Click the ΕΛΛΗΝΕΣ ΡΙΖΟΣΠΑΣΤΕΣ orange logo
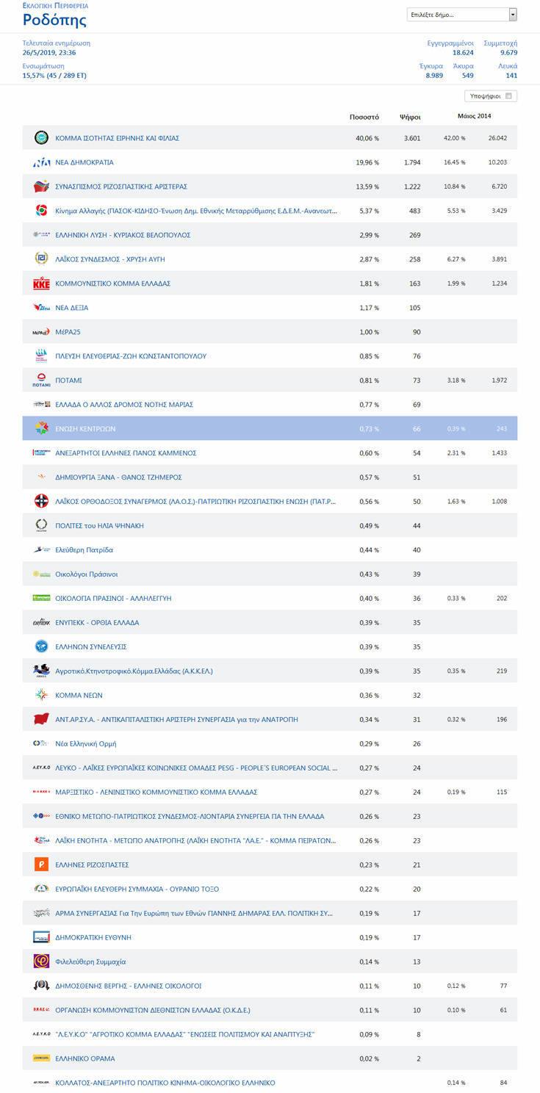 click(x=41, y=865)
